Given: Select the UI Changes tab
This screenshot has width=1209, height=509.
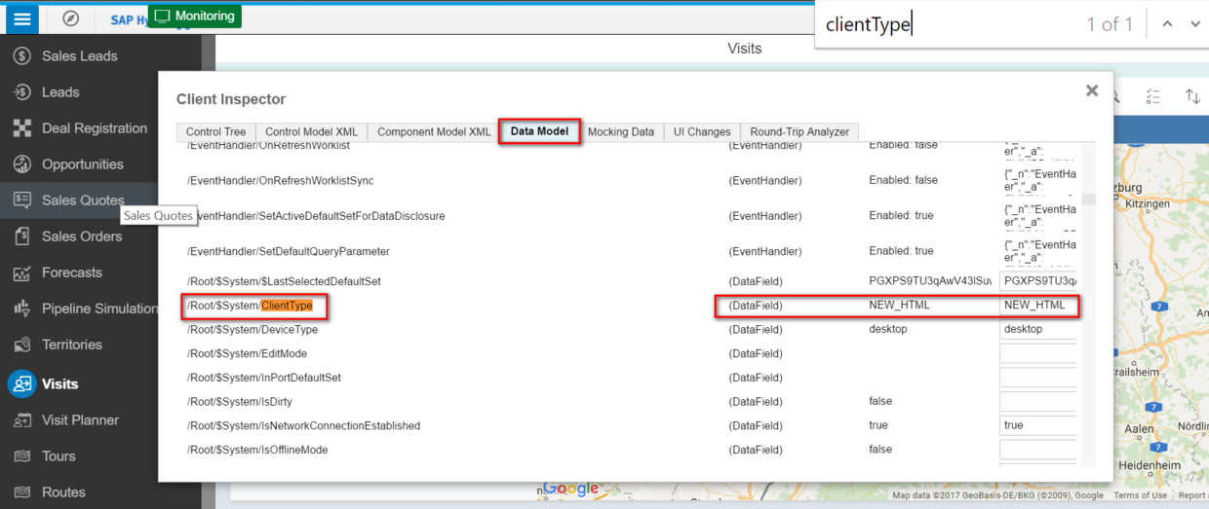Looking at the screenshot, I should (701, 131).
